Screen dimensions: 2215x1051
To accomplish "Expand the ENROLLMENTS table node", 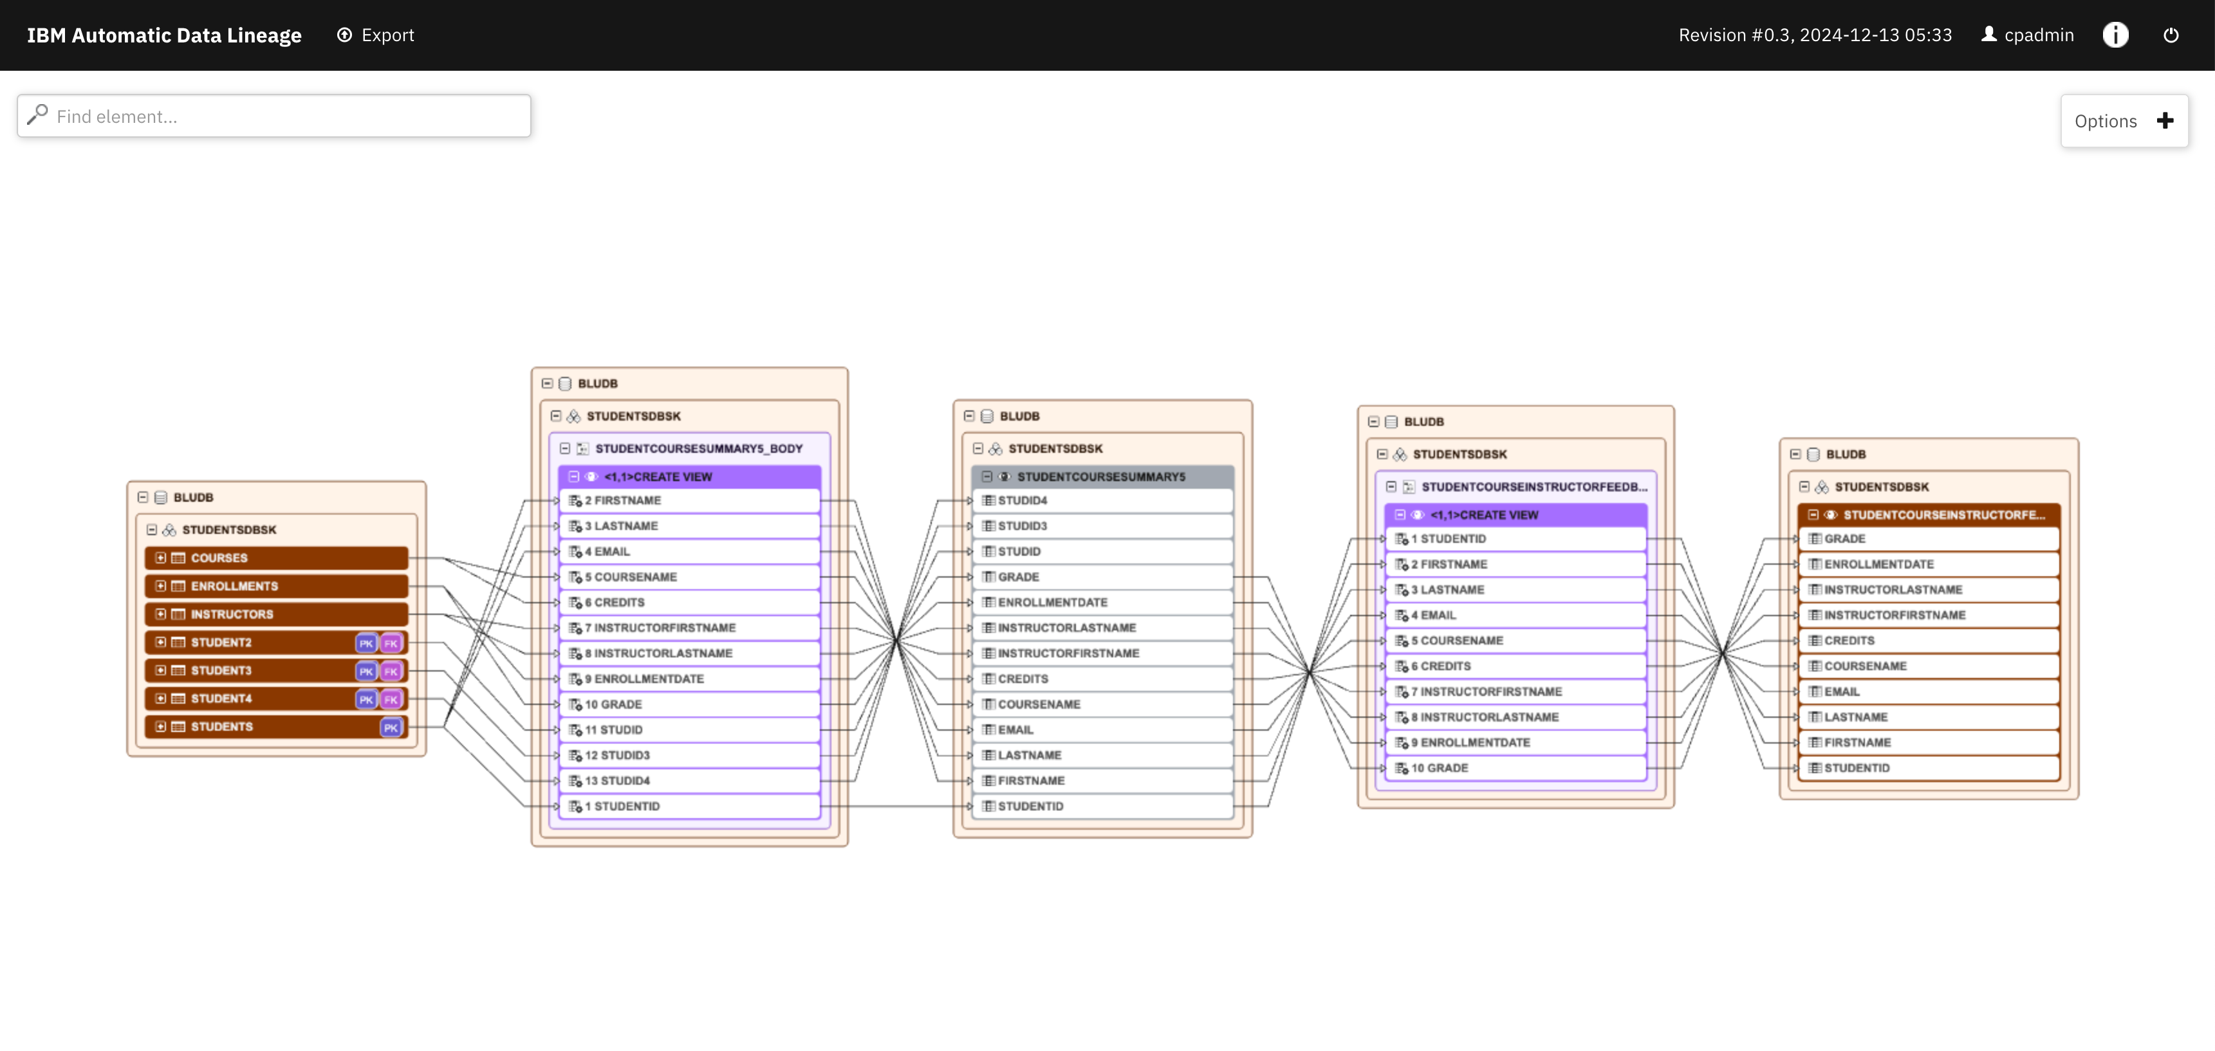I will [161, 586].
